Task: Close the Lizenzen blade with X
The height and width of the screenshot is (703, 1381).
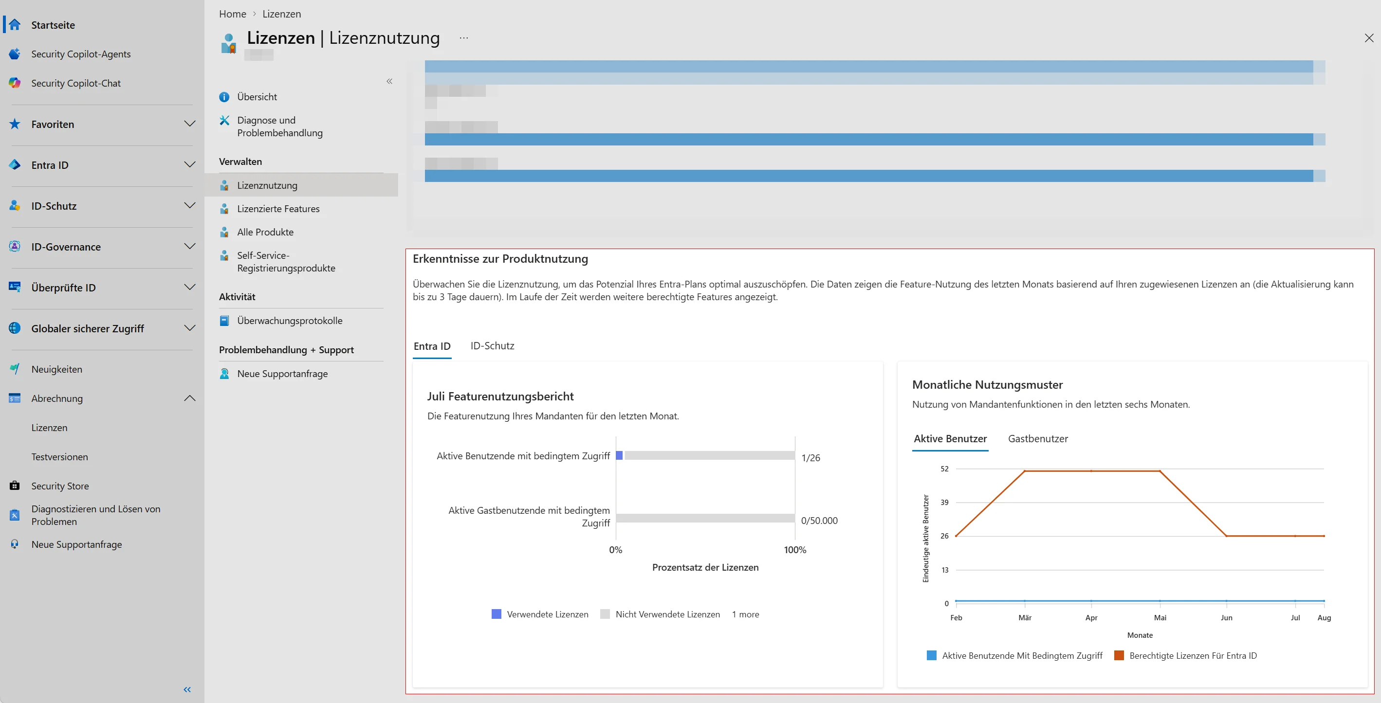Action: (1369, 38)
